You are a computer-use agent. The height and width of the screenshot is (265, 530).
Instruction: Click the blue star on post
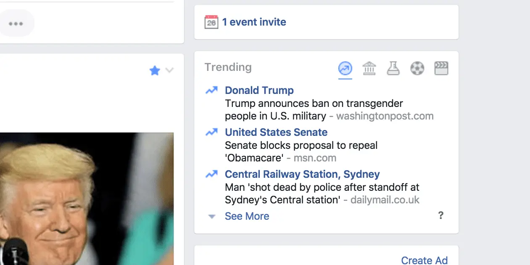[155, 71]
